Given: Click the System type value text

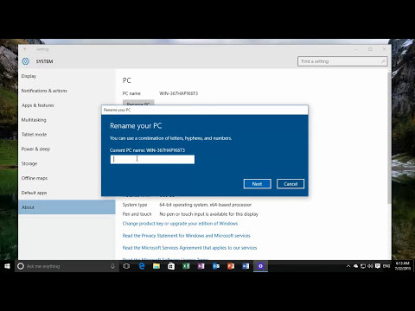Looking at the screenshot, I should [206, 205].
